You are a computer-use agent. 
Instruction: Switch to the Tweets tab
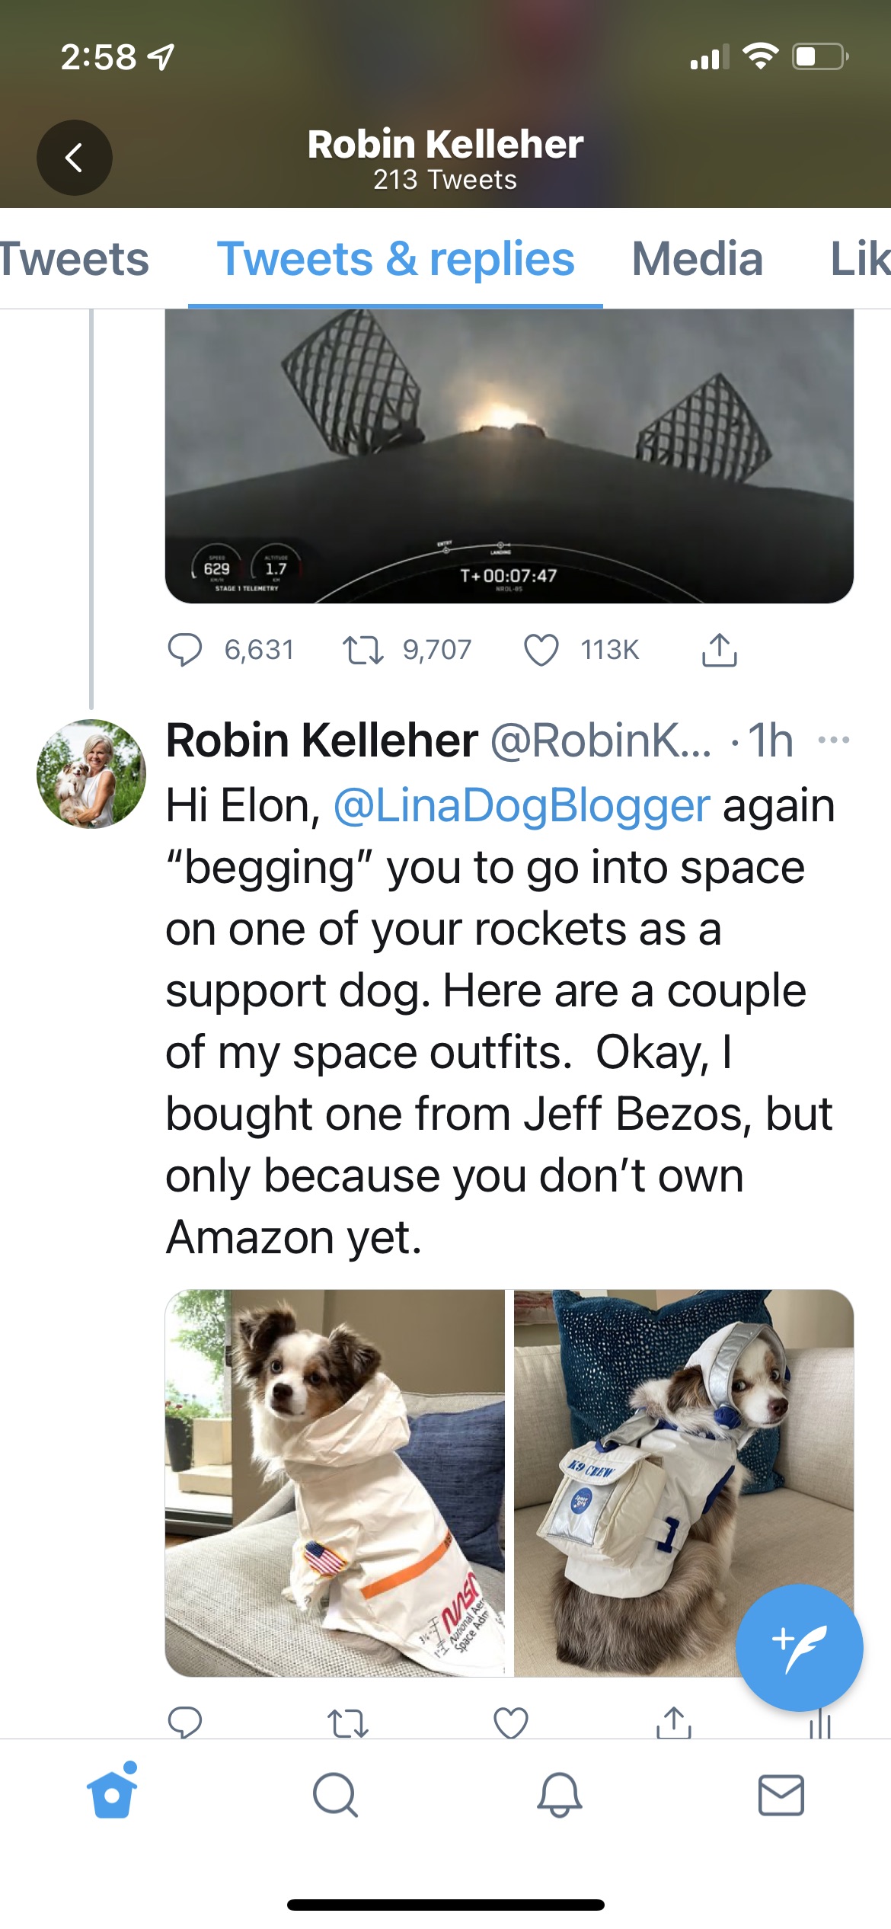(x=74, y=259)
